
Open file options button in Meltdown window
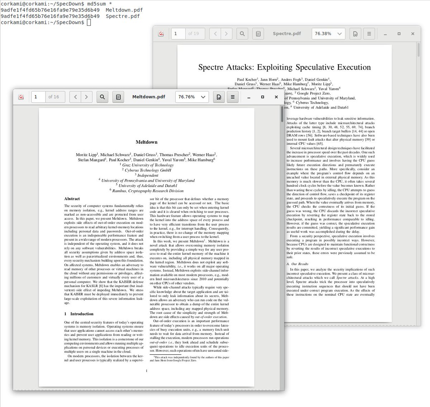click(x=219, y=97)
